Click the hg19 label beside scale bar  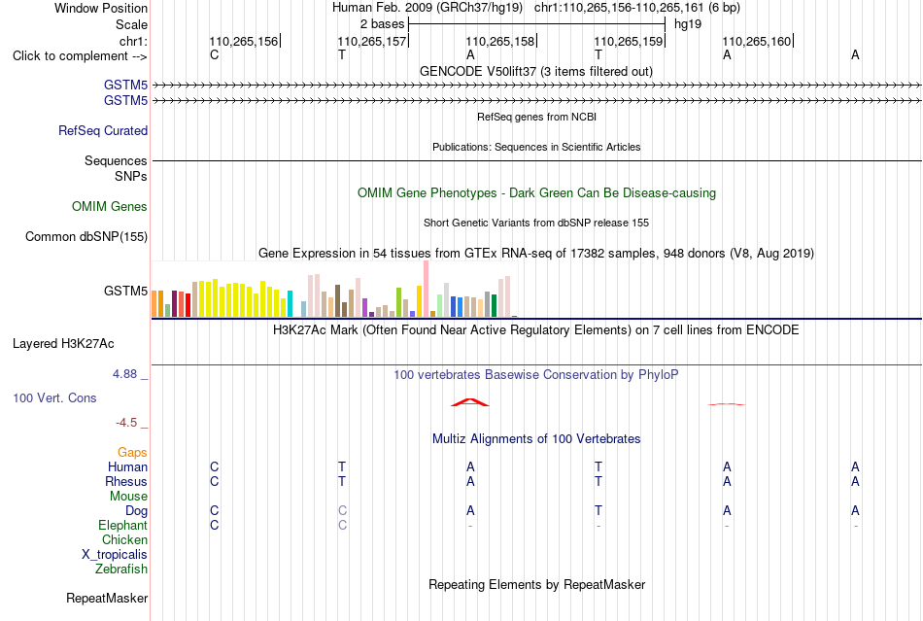[x=688, y=24]
